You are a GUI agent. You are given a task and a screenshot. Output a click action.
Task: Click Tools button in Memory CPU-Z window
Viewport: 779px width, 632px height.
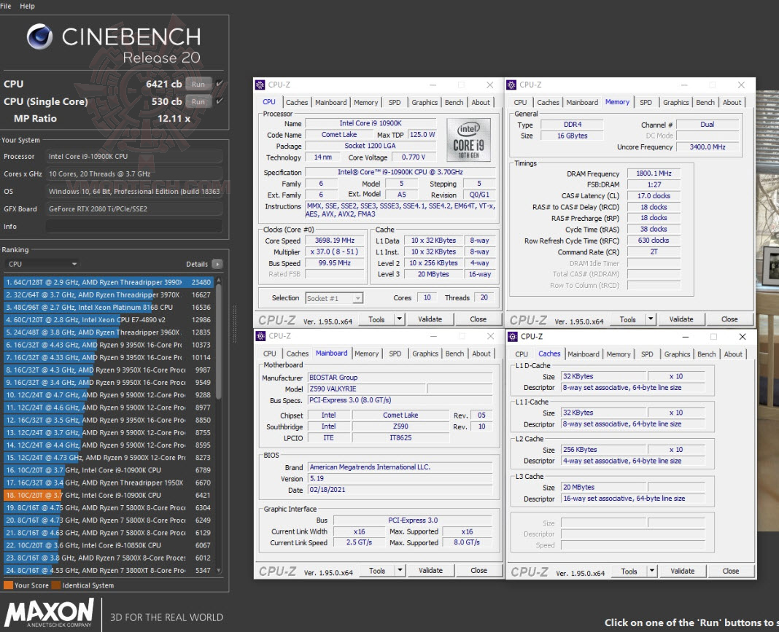(x=628, y=319)
